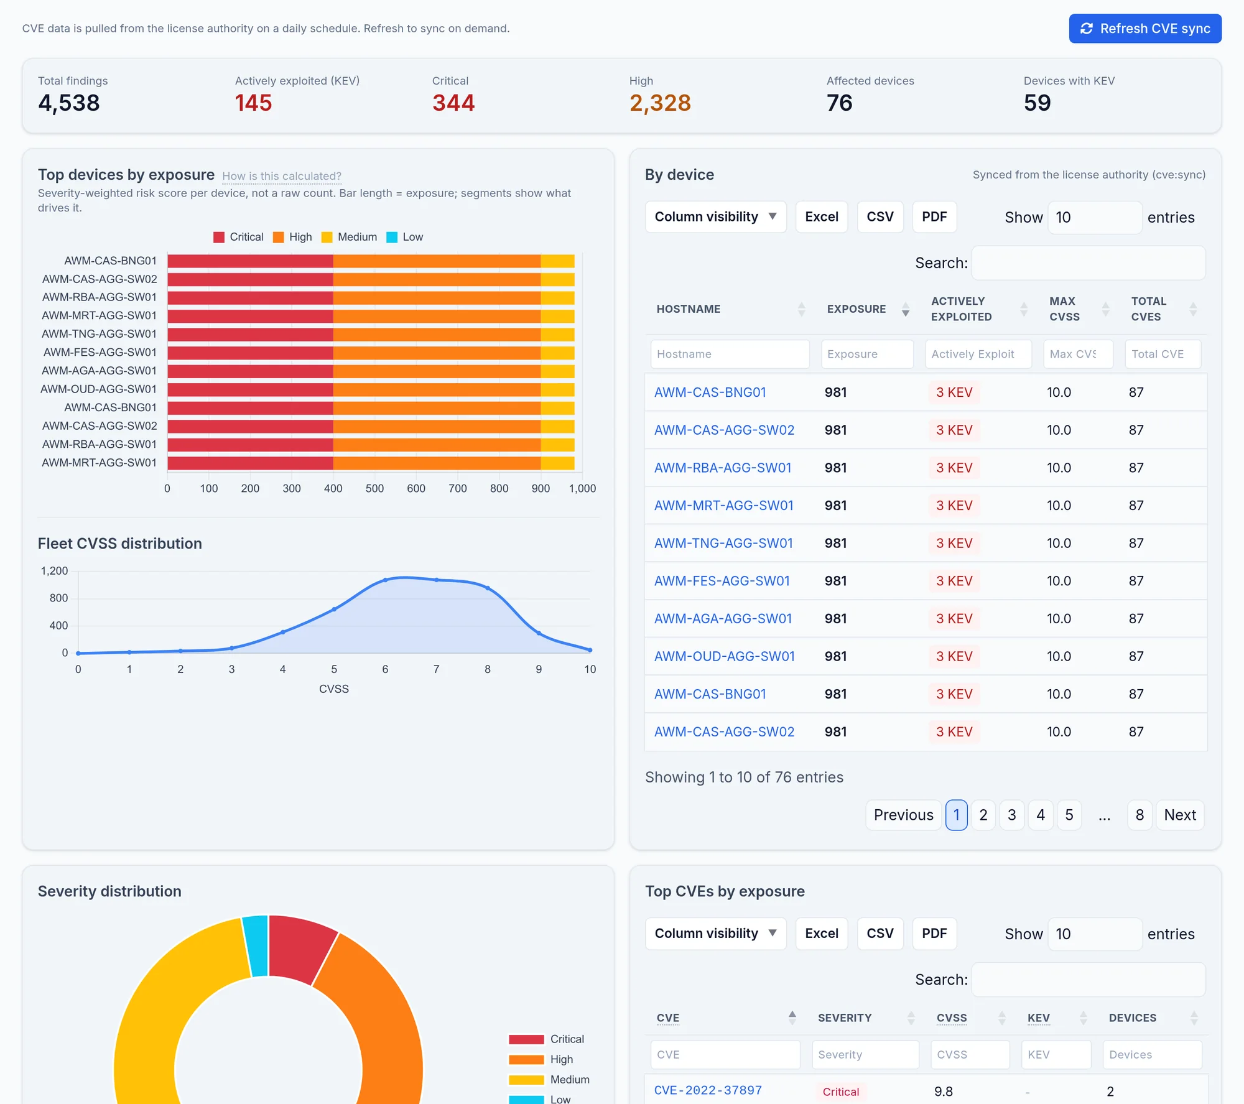1244x1104 pixels.
Task: Sort Top CVEs by KEV arrows
Action: click(1083, 1018)
